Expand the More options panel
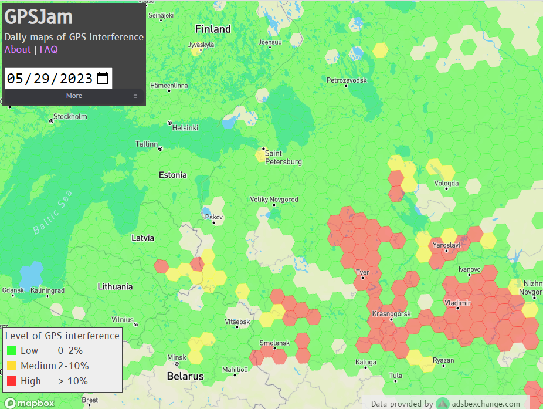The image size is (543, 409). click(x=74, y=96)
